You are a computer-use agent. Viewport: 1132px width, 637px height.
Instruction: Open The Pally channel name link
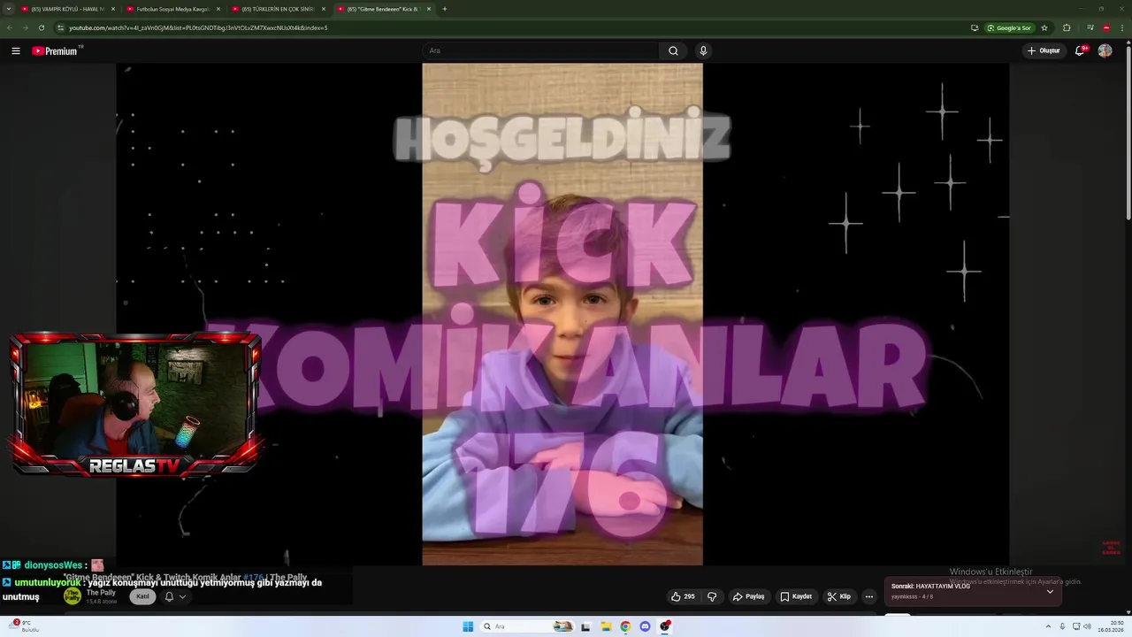click(101, 593)
